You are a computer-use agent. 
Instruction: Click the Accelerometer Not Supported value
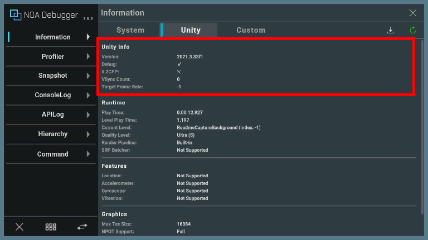coord(192,183)
